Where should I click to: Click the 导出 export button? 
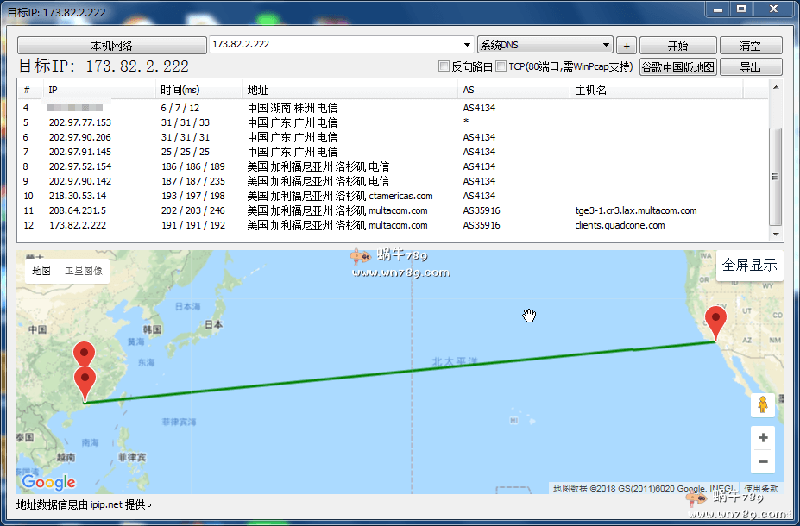tap(749, 66)
